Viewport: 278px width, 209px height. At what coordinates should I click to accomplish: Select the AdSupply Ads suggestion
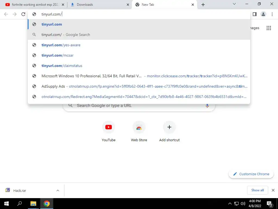coord(139,86)
